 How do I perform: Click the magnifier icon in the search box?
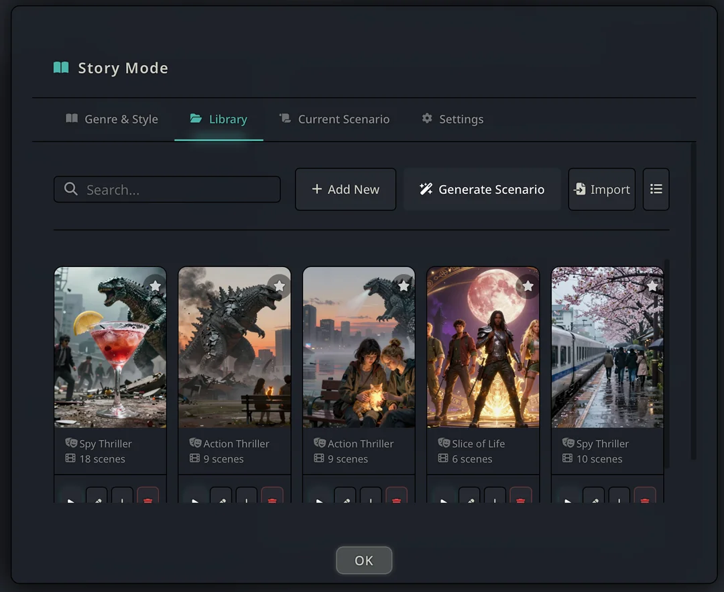click(x=70, y=189)
